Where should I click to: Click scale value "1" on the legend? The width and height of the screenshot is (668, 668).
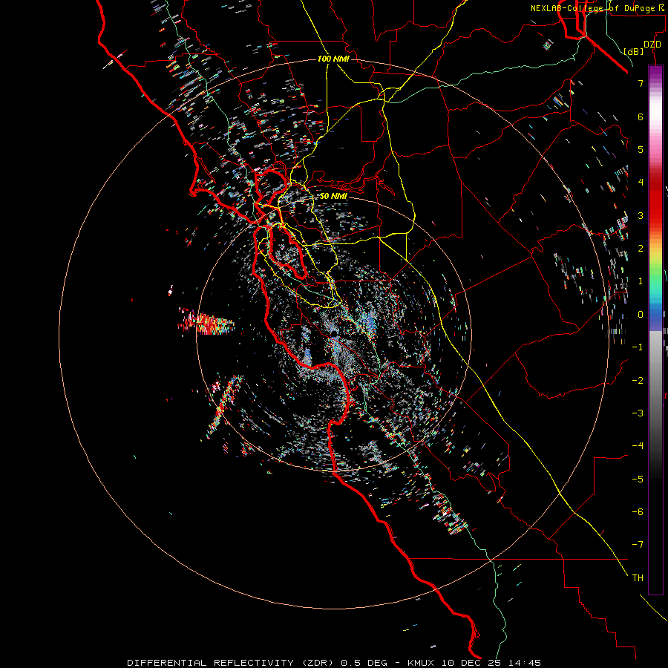click(x=641, y=281)
